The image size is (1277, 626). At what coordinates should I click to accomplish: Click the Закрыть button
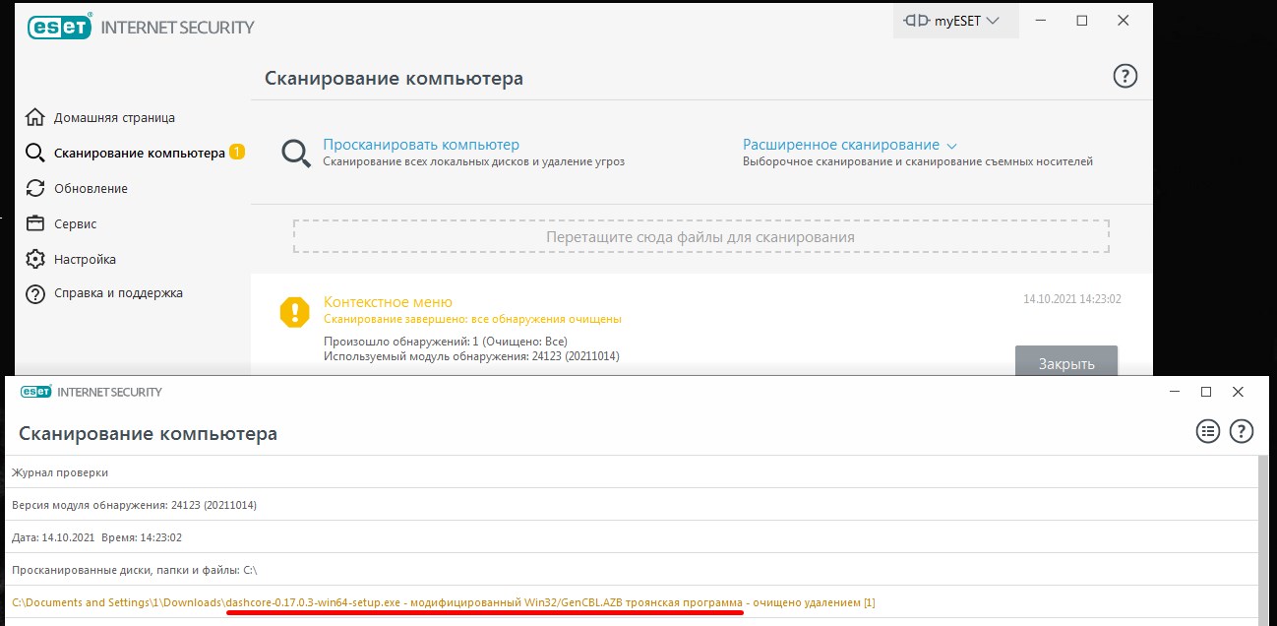tap(1066, 362)
